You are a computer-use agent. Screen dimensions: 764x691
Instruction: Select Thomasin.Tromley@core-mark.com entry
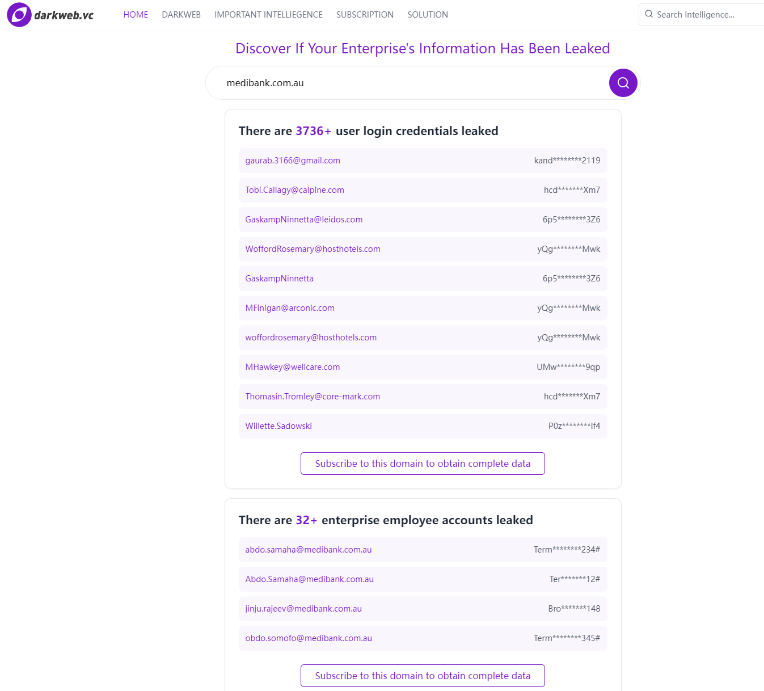(x=423, y=397)
